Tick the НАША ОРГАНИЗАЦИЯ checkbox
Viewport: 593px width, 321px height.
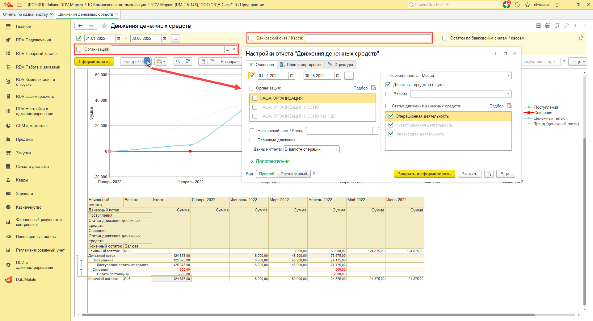pos(255,98)
